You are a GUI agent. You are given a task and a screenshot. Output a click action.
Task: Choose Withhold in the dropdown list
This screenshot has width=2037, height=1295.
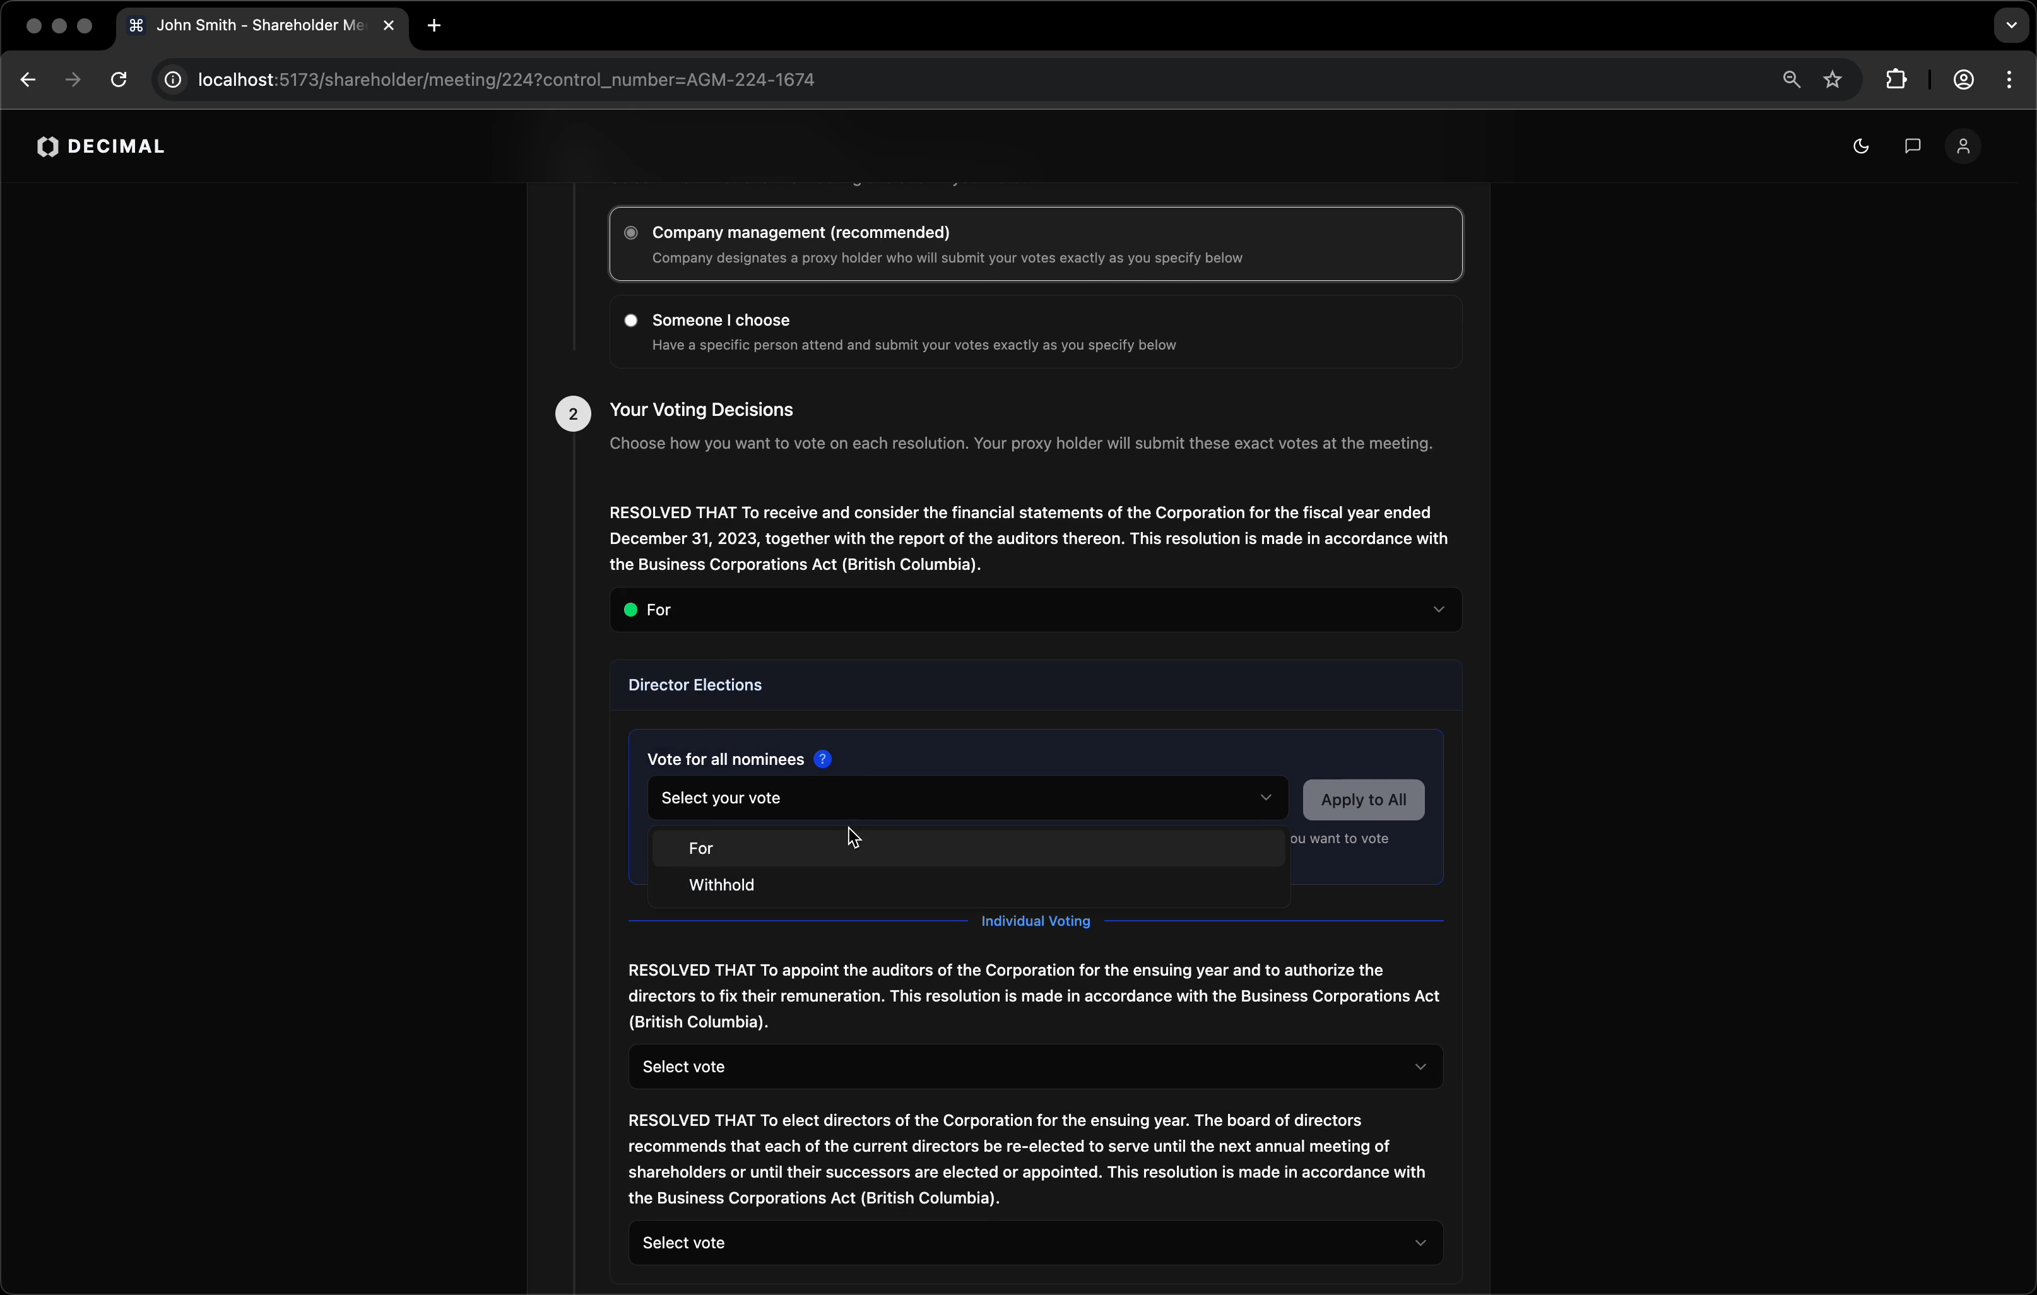tap(721, 885)
